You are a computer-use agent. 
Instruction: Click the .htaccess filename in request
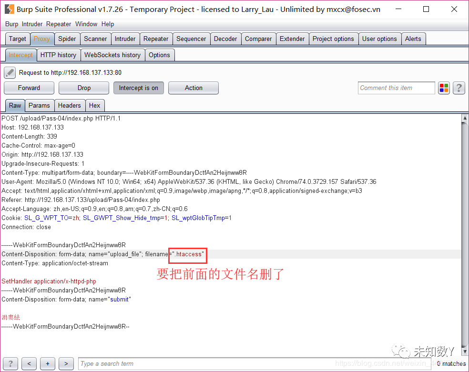pos(189,254)
